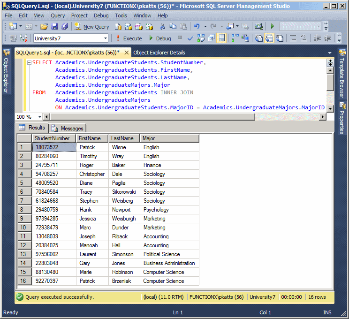This screenshot has height=319, width=349.
Task: Toggle Results to Grid mode
Action: click(269, 38)
